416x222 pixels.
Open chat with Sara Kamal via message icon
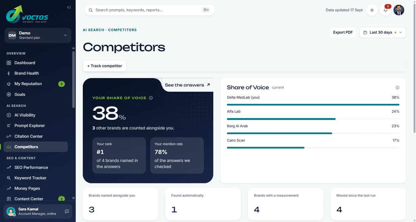click(67, 211)
